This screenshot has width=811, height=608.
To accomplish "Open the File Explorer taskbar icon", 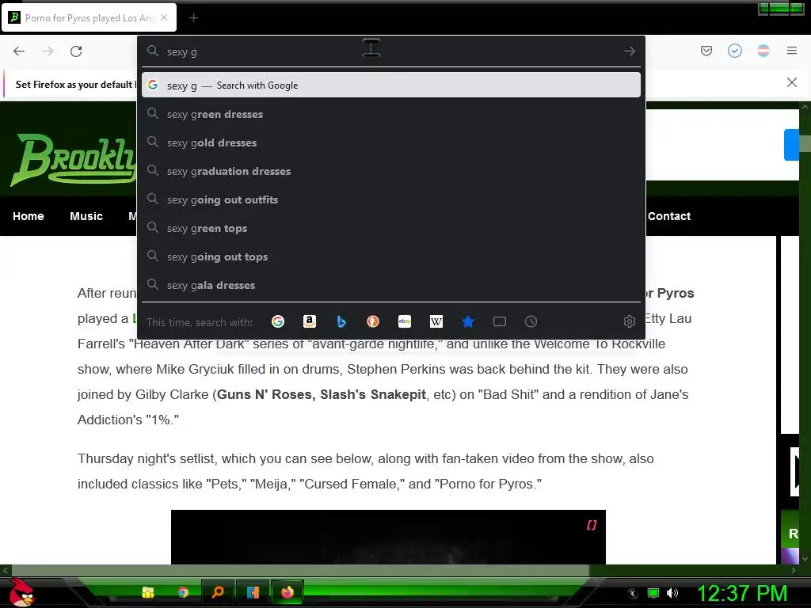I will [x=148, y=592].
